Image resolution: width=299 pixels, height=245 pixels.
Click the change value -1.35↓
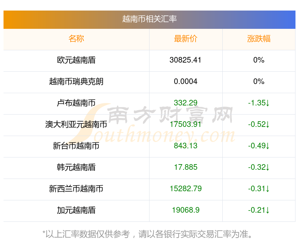coord(259,103)
